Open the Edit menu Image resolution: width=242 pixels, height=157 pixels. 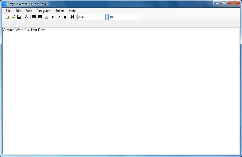[18, 11]
